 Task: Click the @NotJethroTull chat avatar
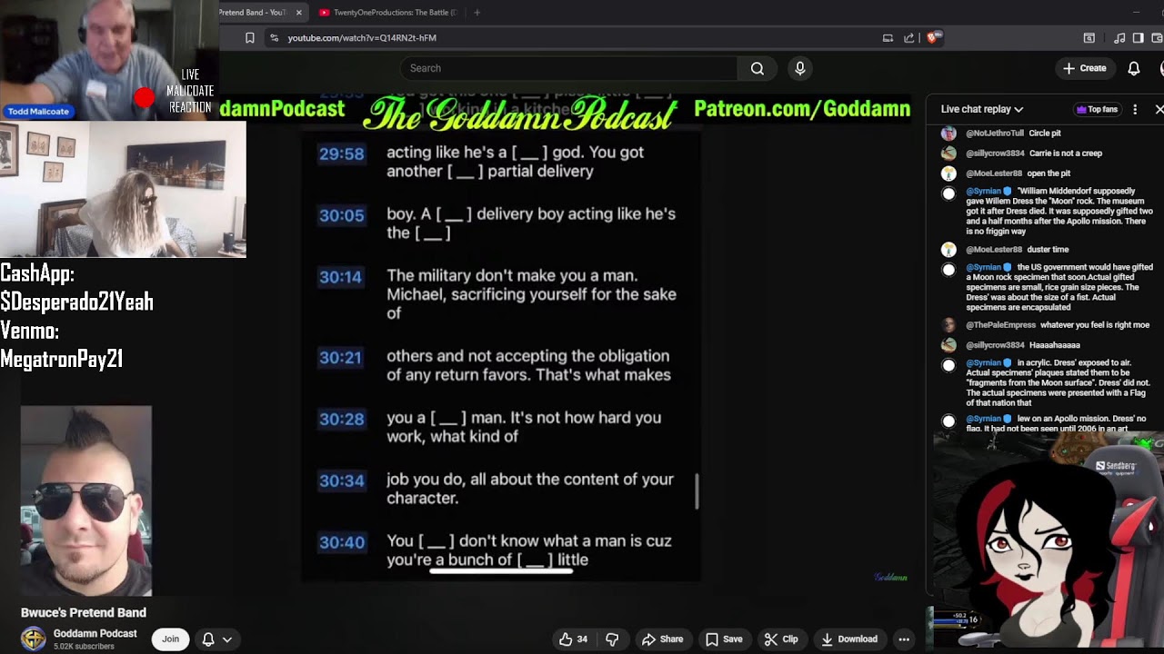[x=948, y=134]
